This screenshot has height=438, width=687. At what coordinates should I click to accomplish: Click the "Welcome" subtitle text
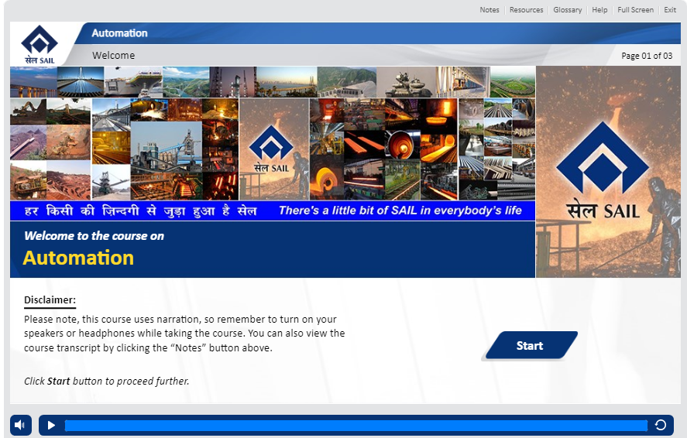point(114,56)
